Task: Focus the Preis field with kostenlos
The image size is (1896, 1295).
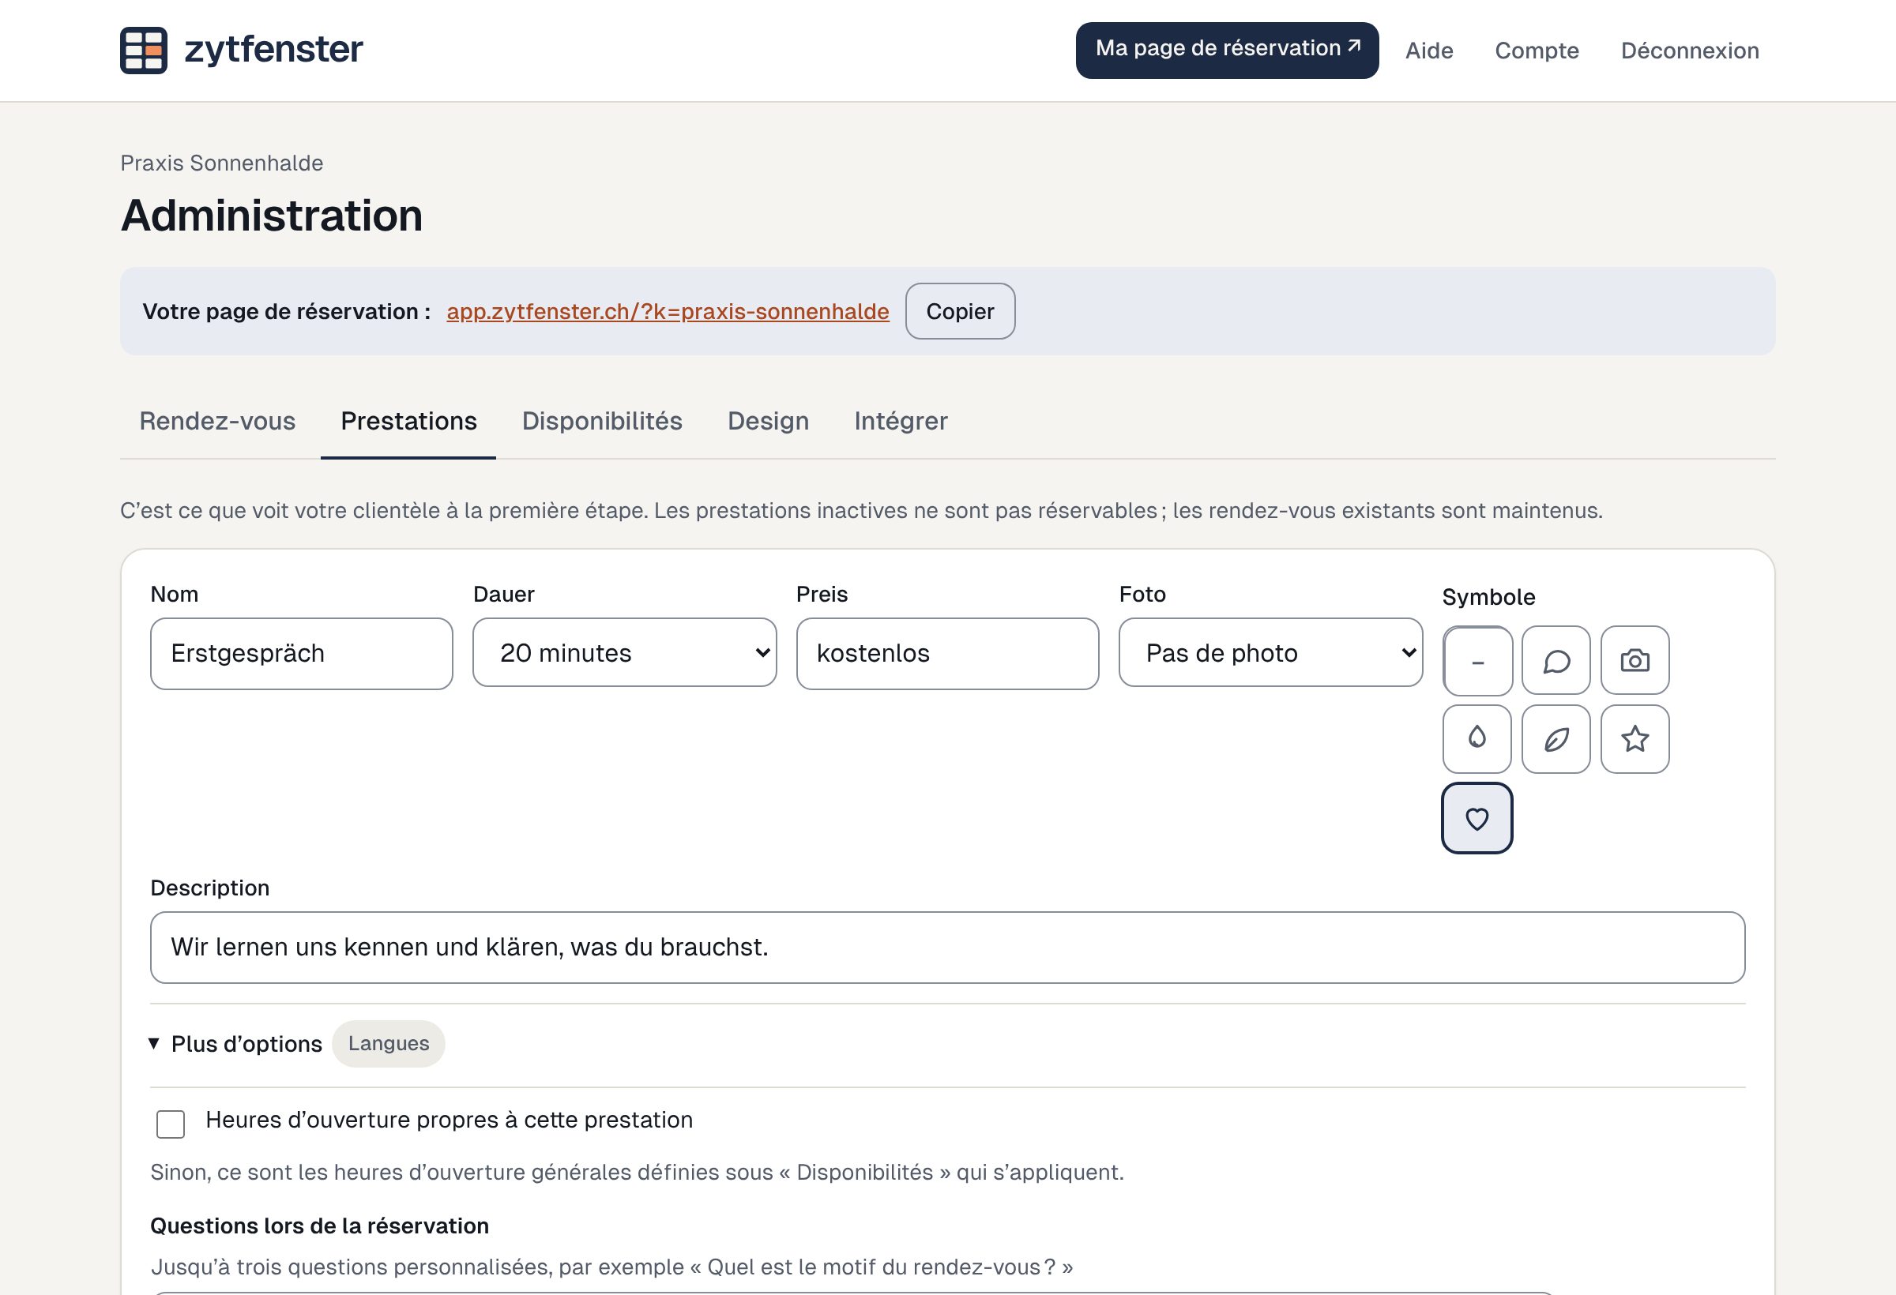Action: [947, 654]
